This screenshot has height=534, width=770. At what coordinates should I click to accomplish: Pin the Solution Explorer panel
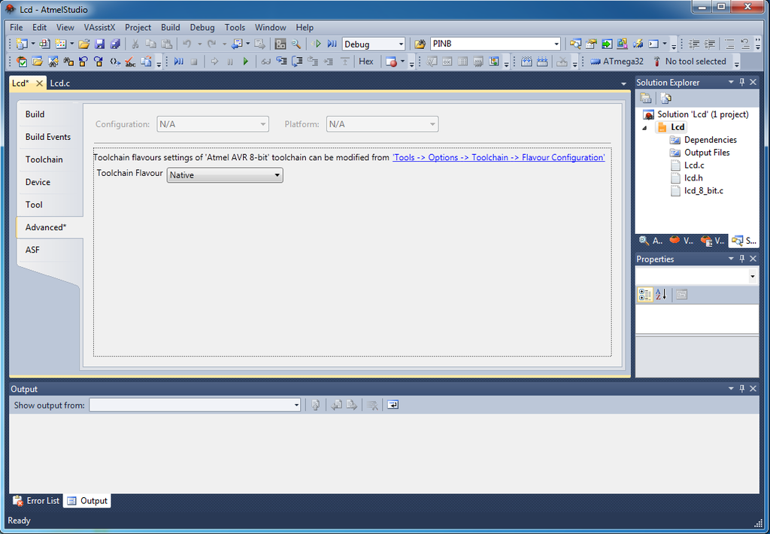coord(742,82)
